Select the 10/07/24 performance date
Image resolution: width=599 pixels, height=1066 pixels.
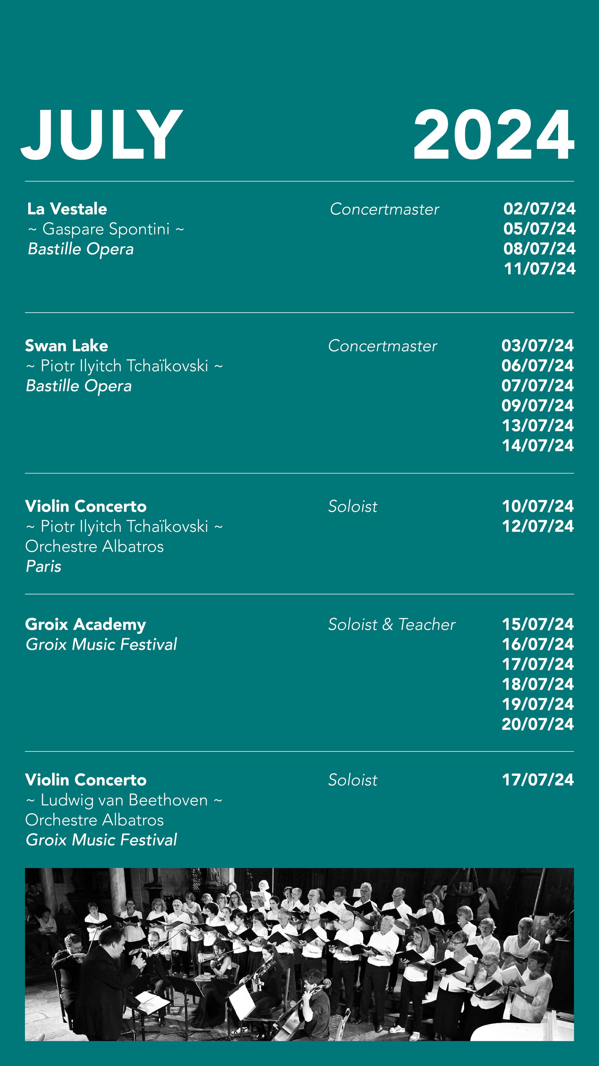(538, 506)
